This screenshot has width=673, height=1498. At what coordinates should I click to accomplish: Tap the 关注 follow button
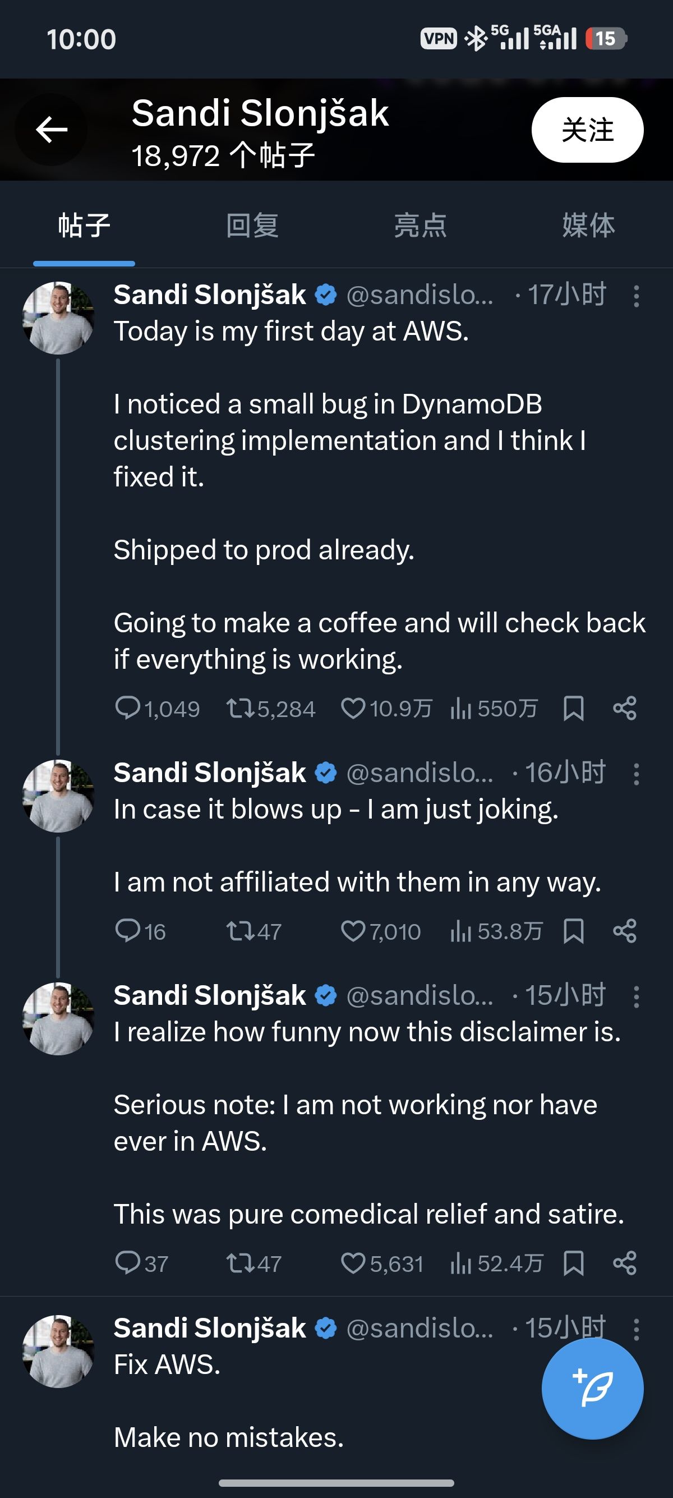587,130
